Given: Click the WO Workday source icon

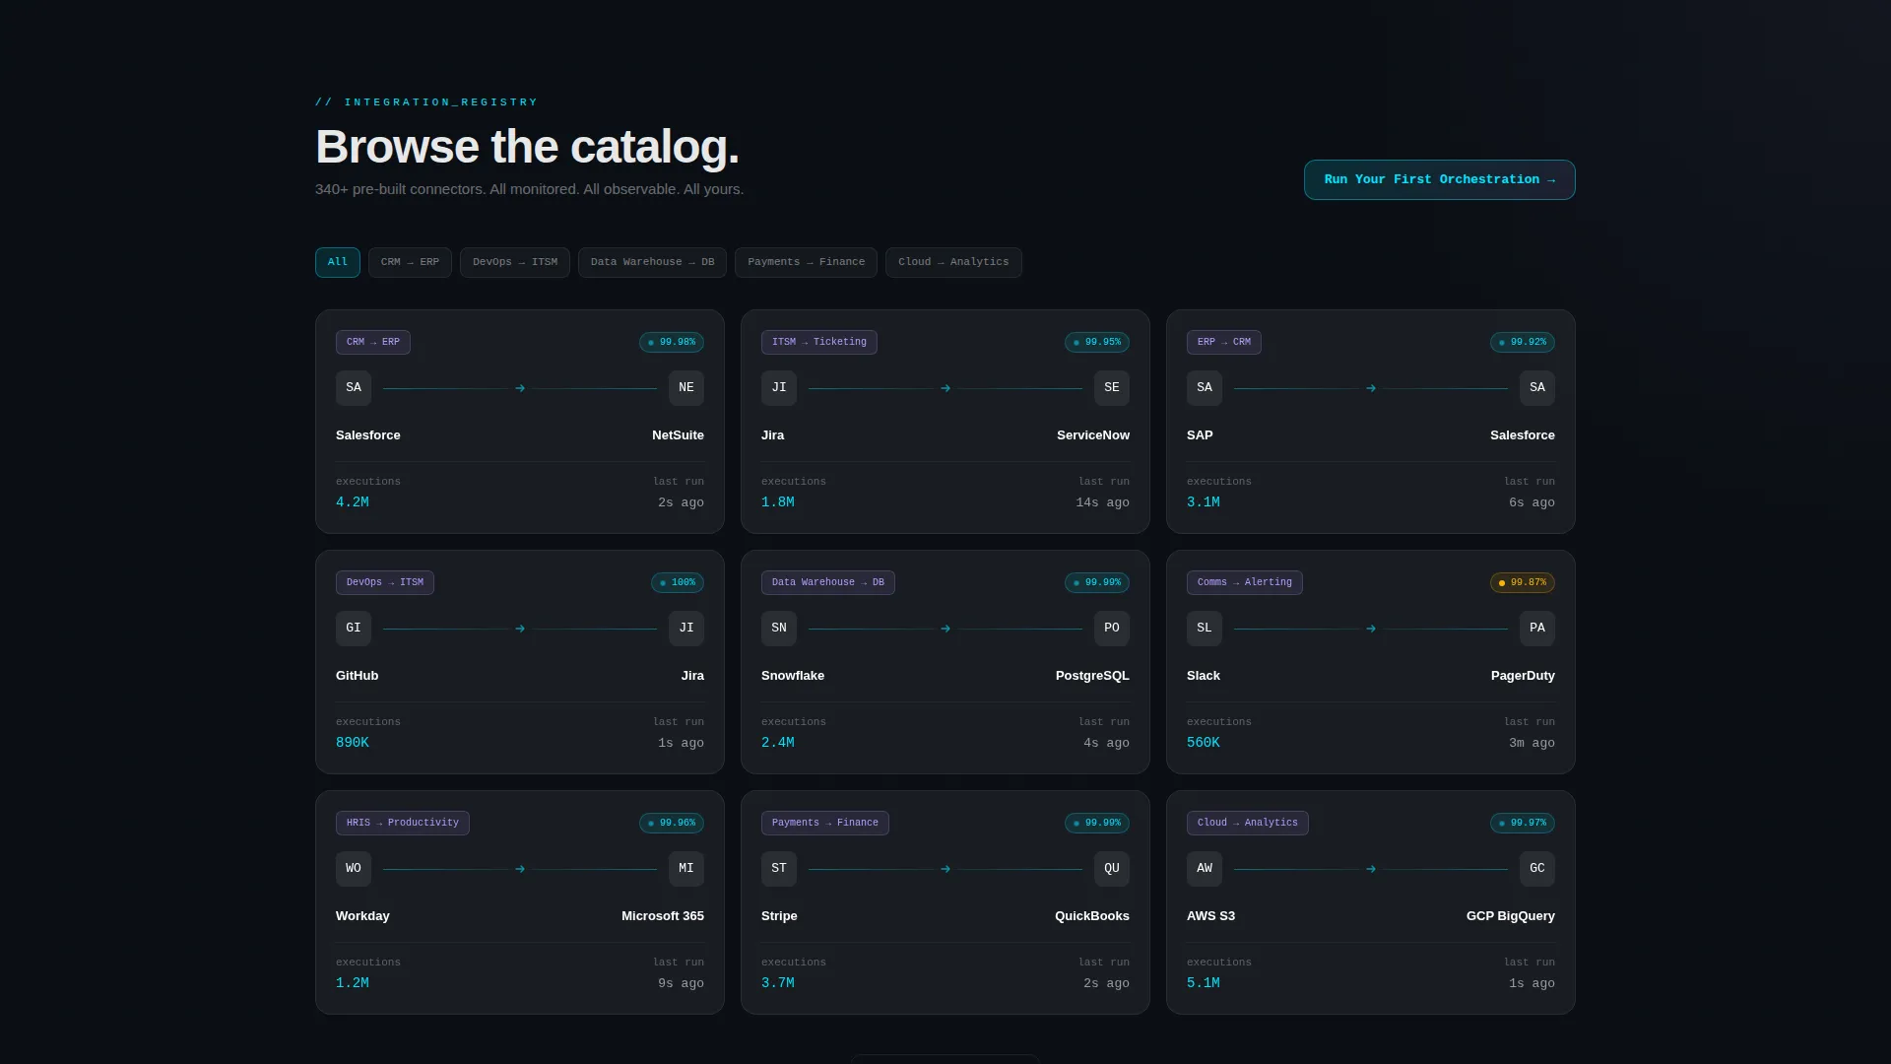Looking at the screenshot, I should pos(354,869).
